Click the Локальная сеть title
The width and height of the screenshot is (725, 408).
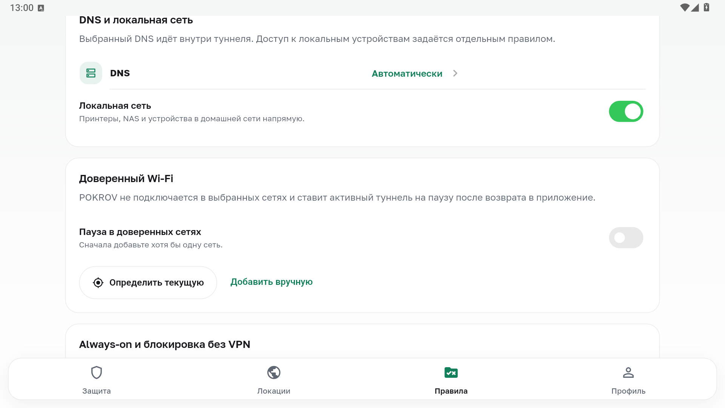click(x=115, y=106)
